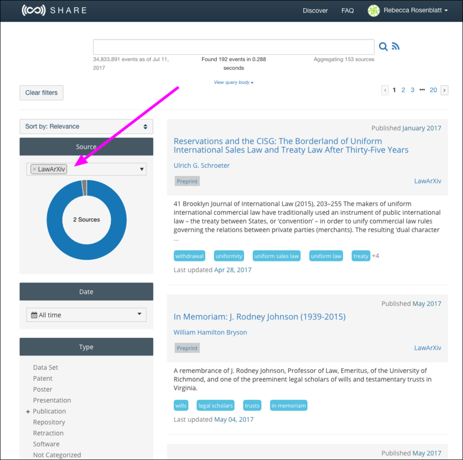Go to results page 2
The height and width of the screenshot is (460, 463).
(x=403, y=90)
